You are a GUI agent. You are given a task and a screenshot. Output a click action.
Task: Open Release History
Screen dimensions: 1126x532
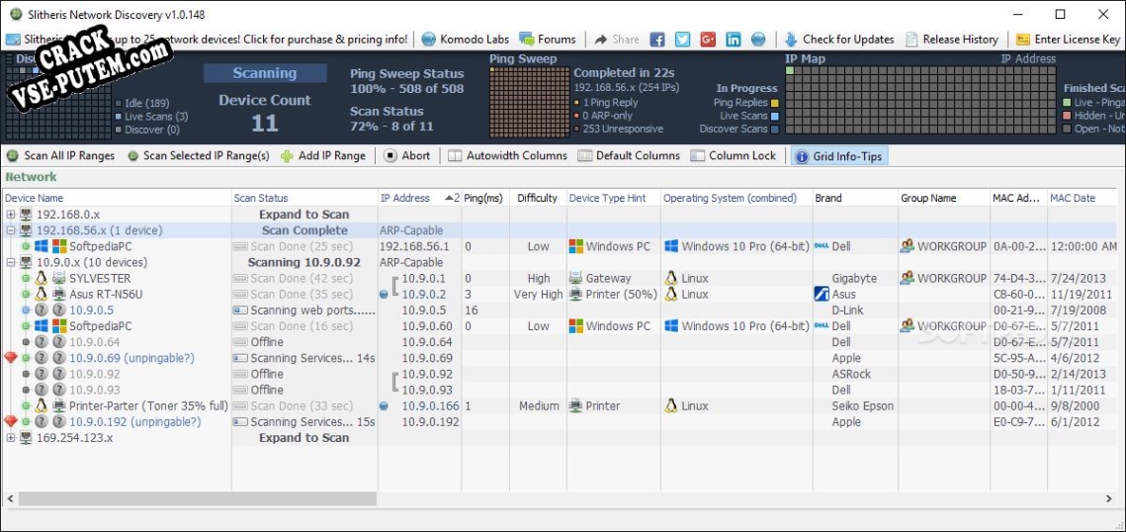[952, 40]
